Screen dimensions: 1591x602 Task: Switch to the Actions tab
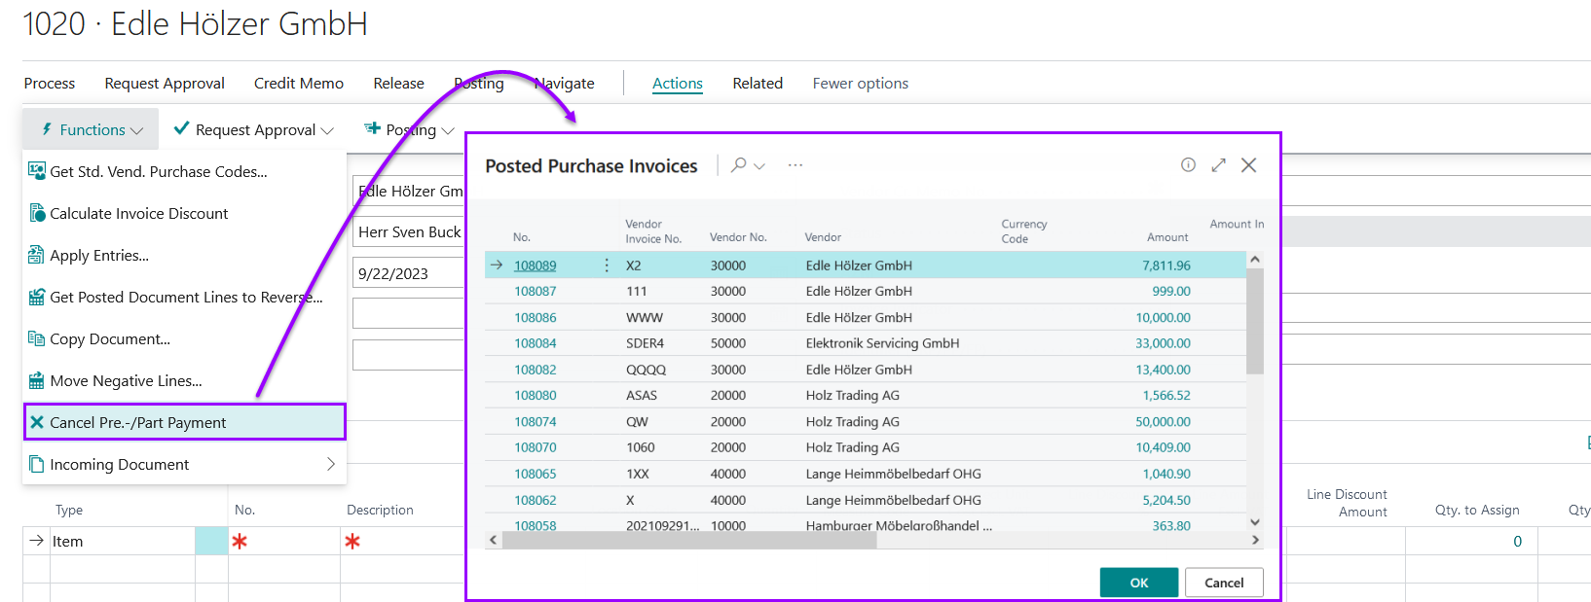pos(678,84)
